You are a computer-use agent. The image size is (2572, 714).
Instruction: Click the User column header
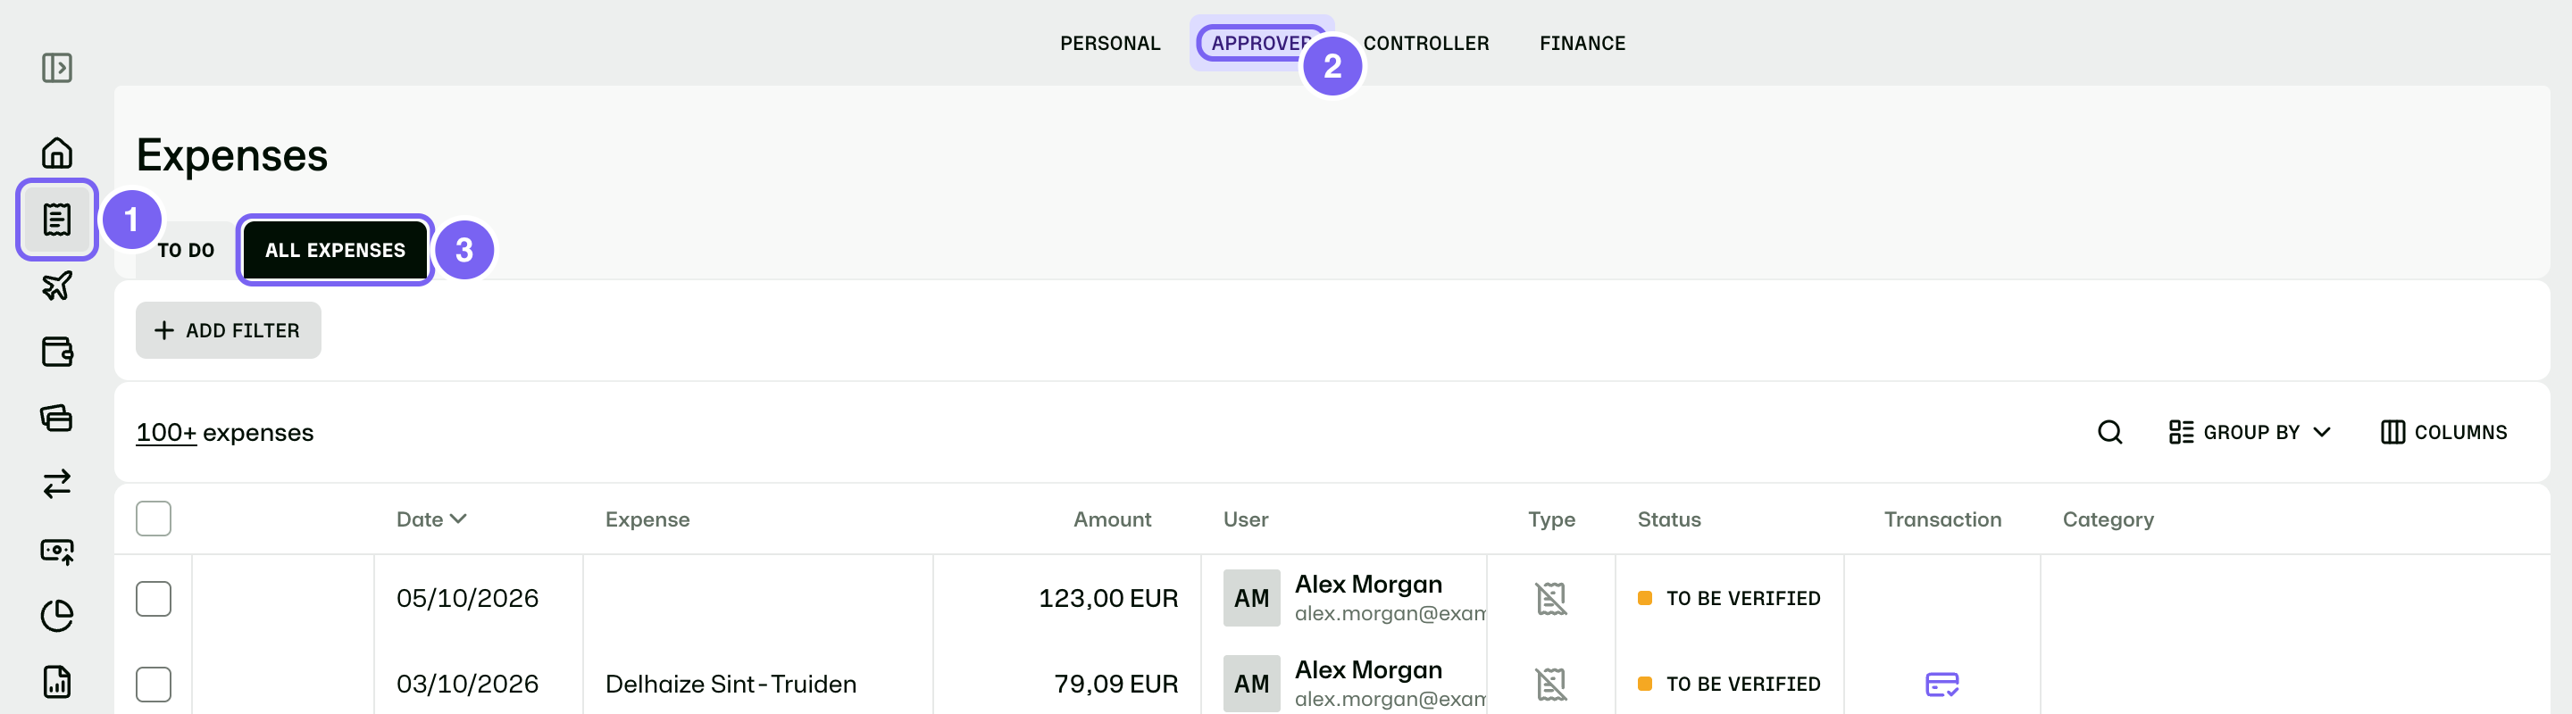tap(1245, 519)
